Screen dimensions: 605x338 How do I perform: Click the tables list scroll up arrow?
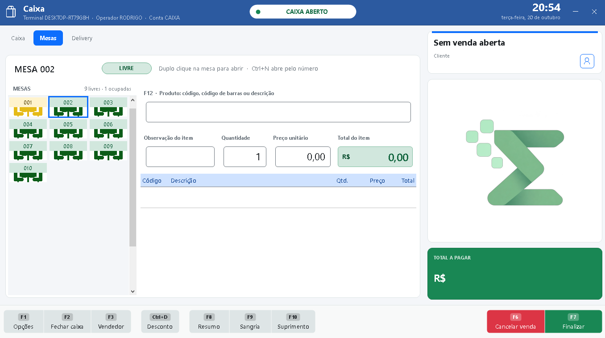pos(133,100)
